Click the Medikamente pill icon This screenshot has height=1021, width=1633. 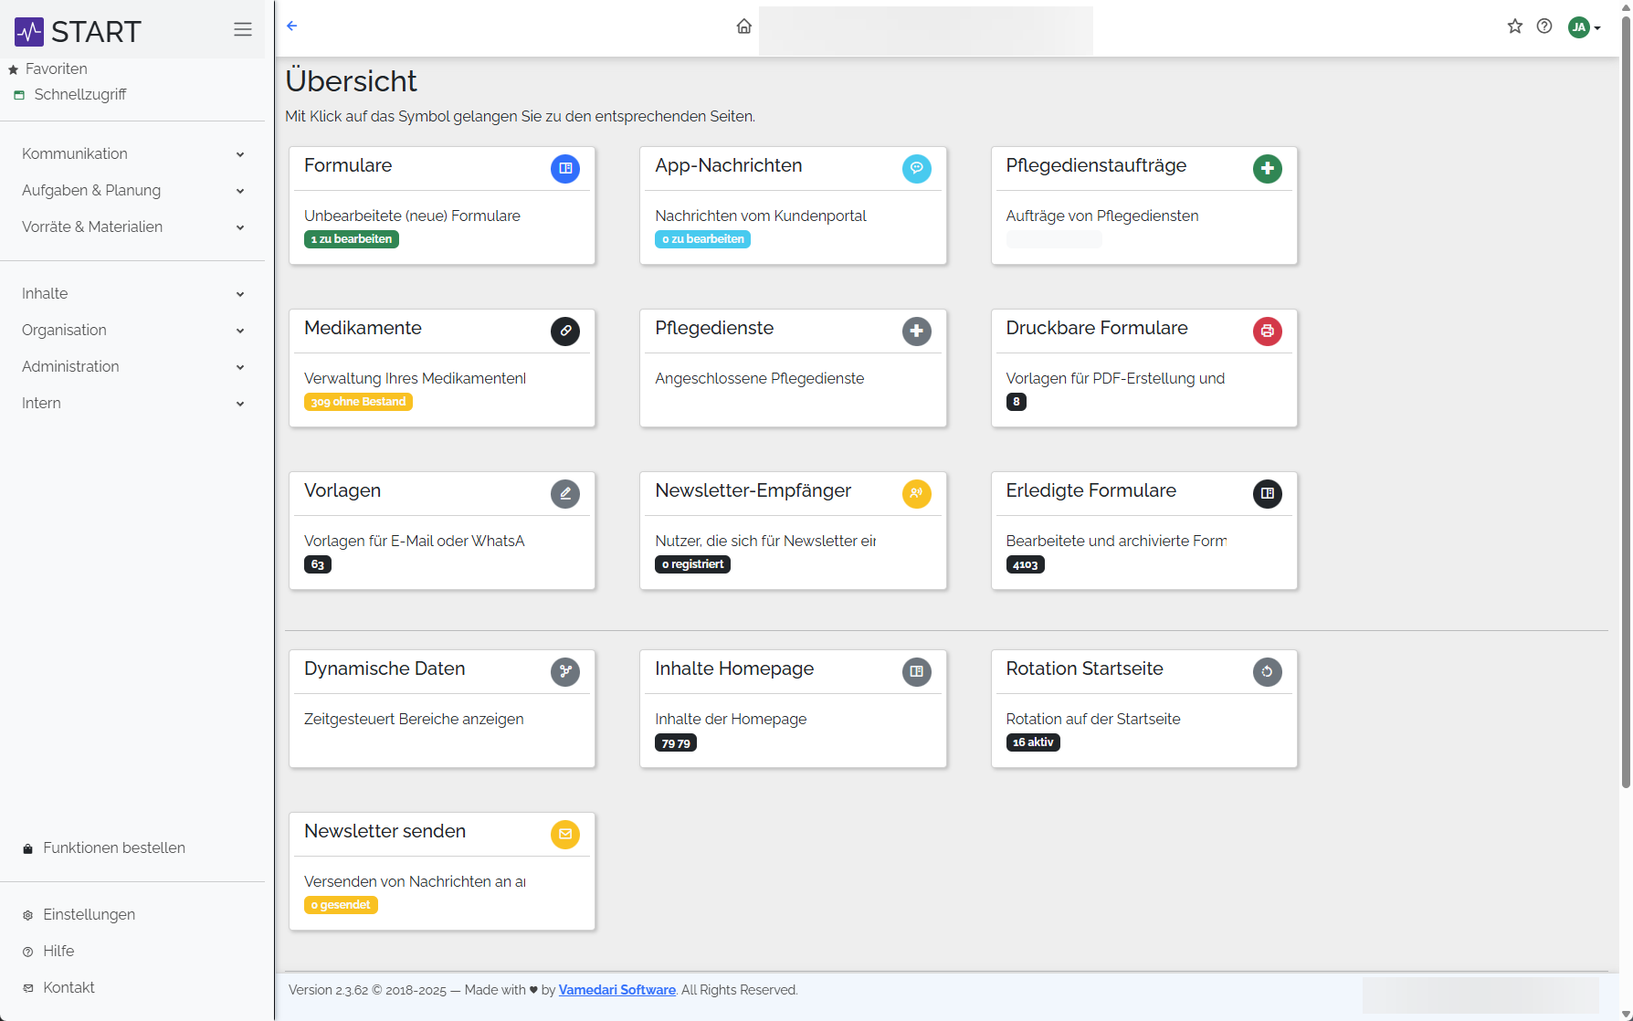pos(565,332)
